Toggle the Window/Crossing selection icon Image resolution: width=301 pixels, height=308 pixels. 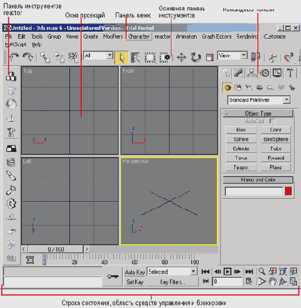165,57
